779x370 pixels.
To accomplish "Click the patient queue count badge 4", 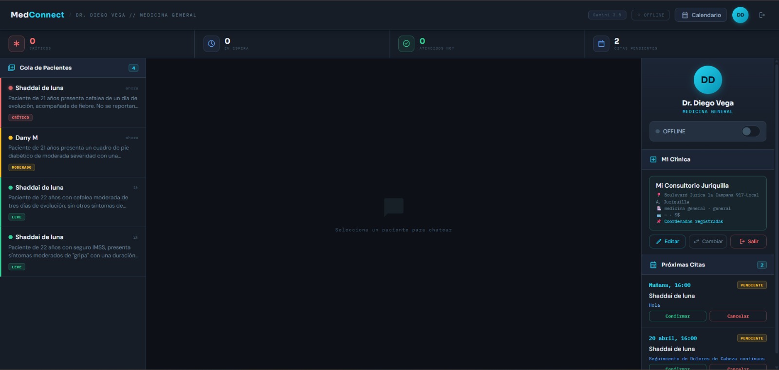I will [133, 68].
